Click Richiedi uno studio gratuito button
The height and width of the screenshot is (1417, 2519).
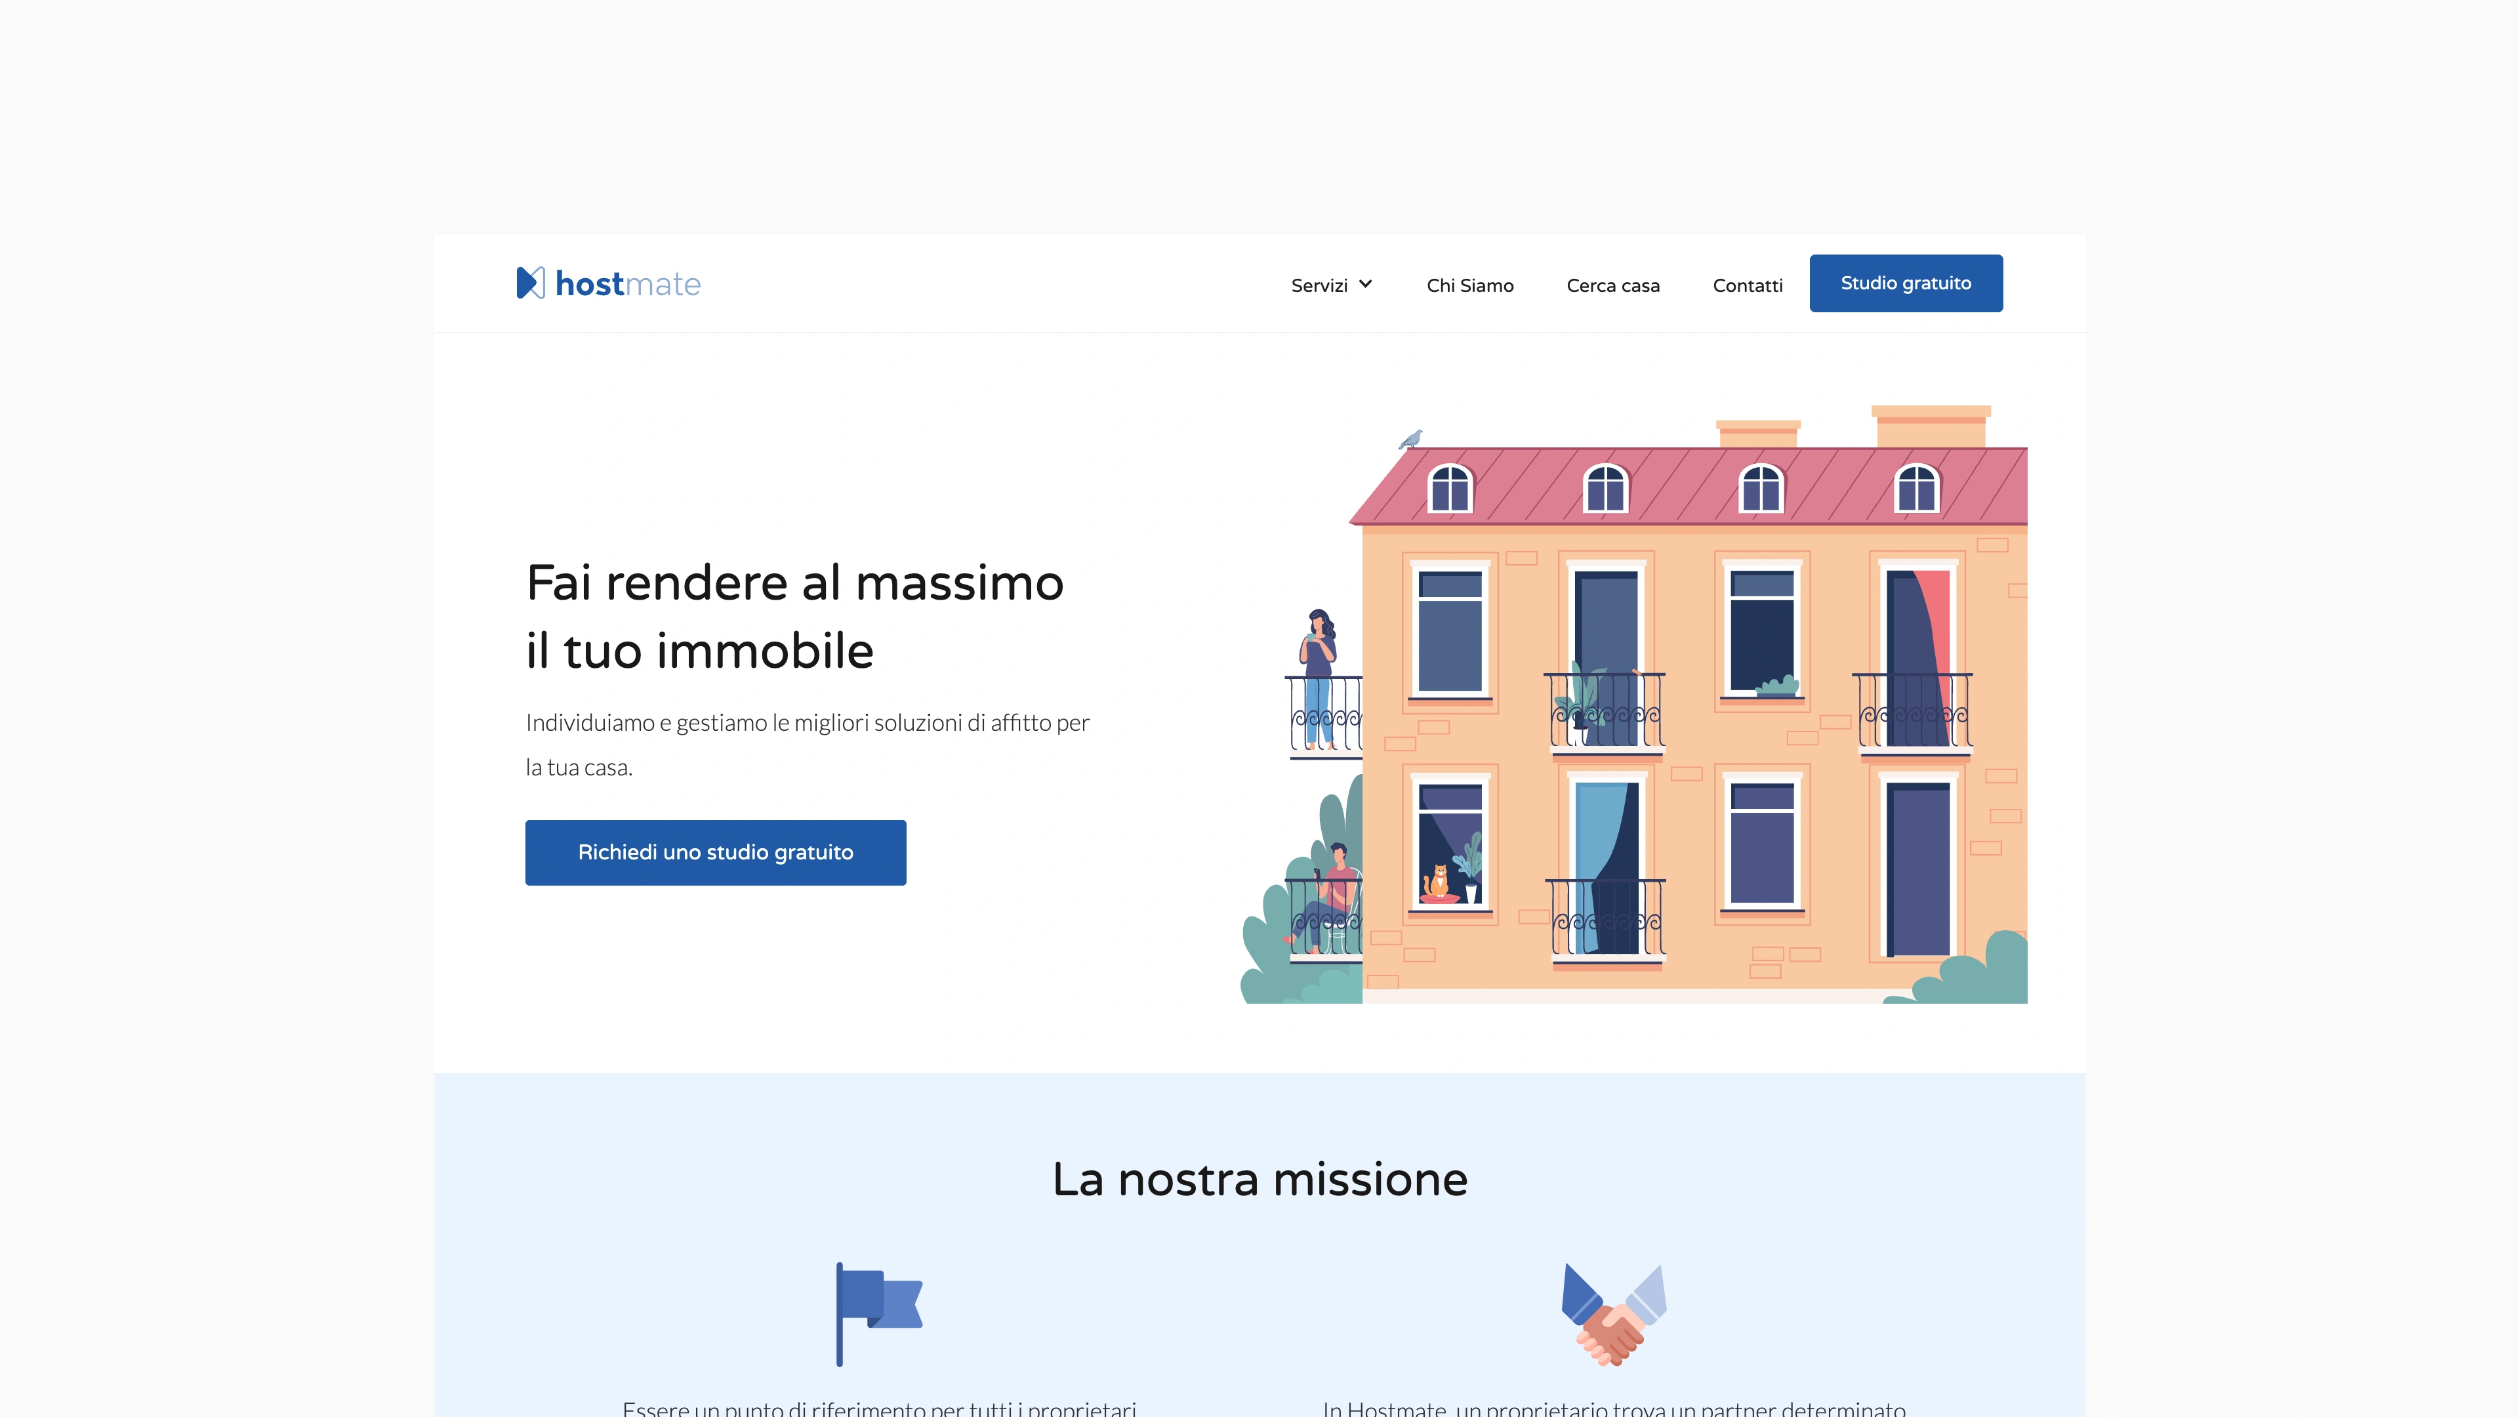[715, 852]
